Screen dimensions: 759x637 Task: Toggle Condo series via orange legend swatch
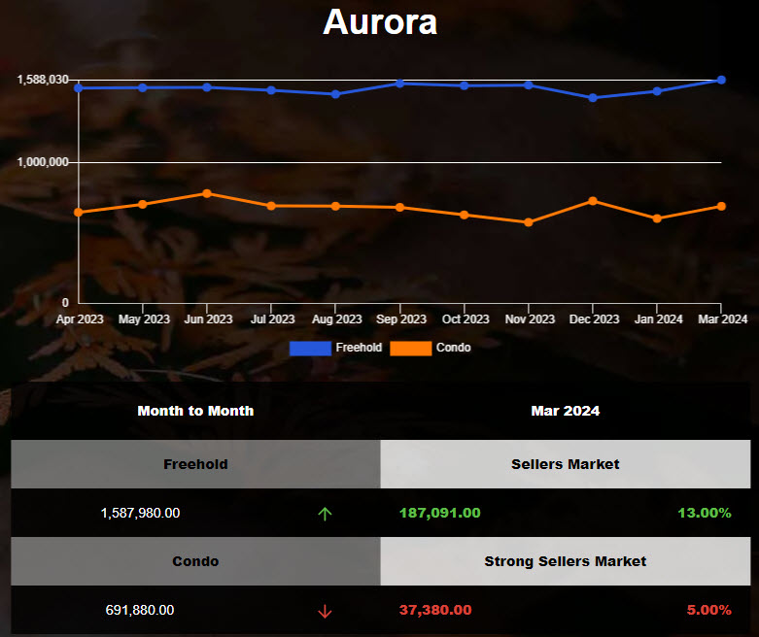pos(410,348)
